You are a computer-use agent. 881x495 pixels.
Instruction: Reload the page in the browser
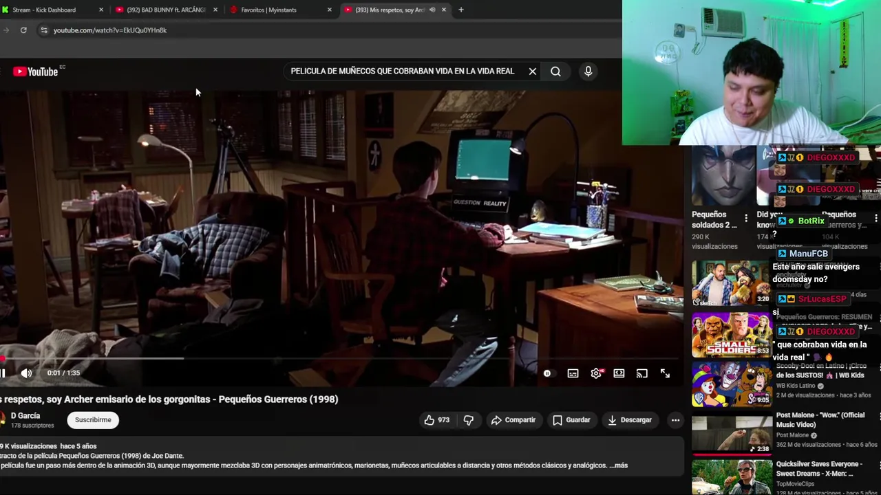[x=23, y=30]
